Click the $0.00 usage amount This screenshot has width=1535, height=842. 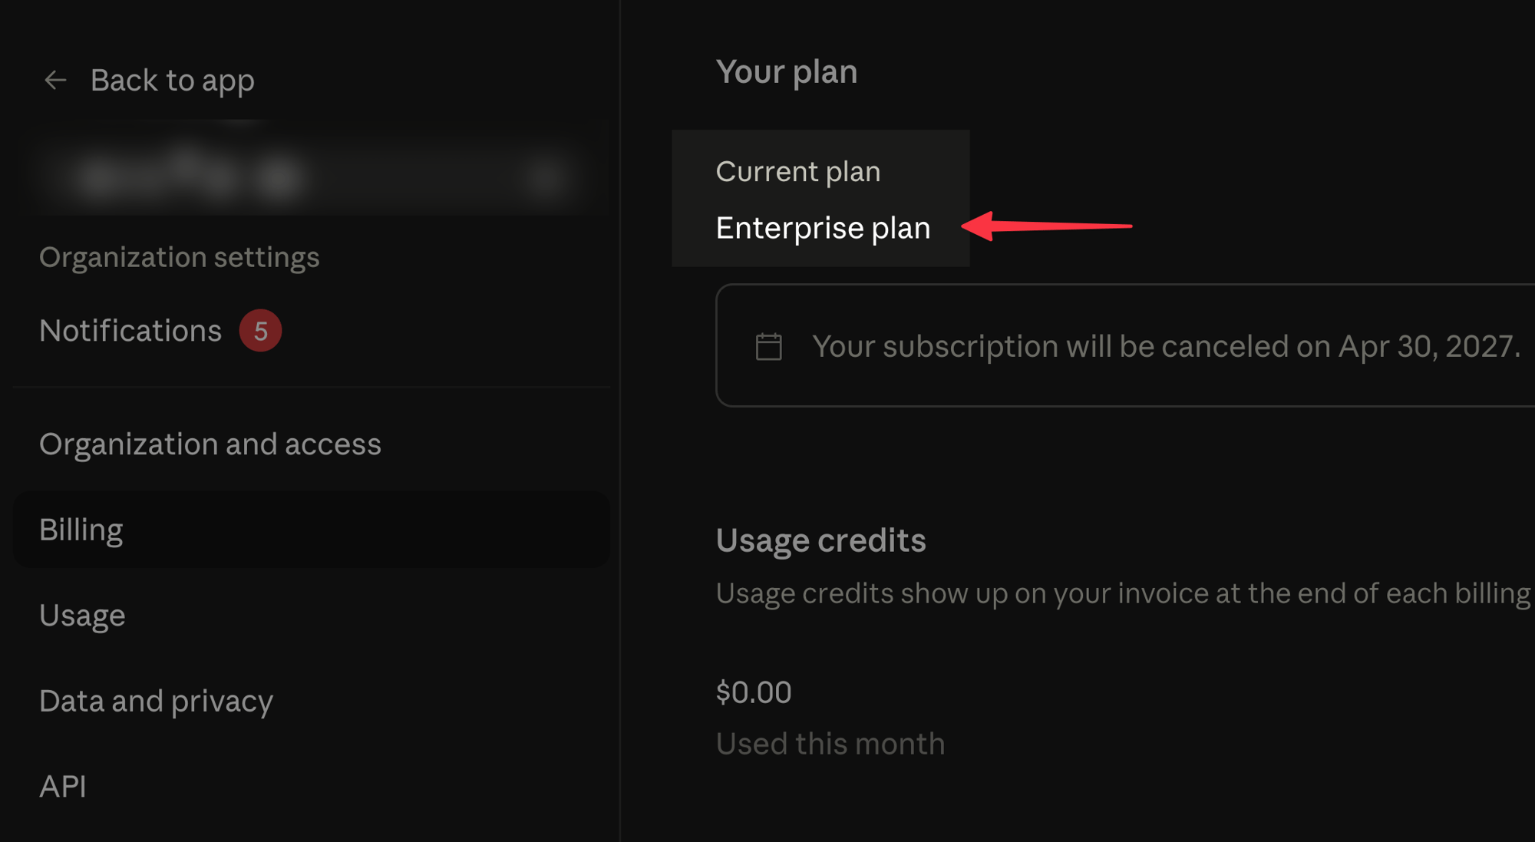tap(753, 692)
